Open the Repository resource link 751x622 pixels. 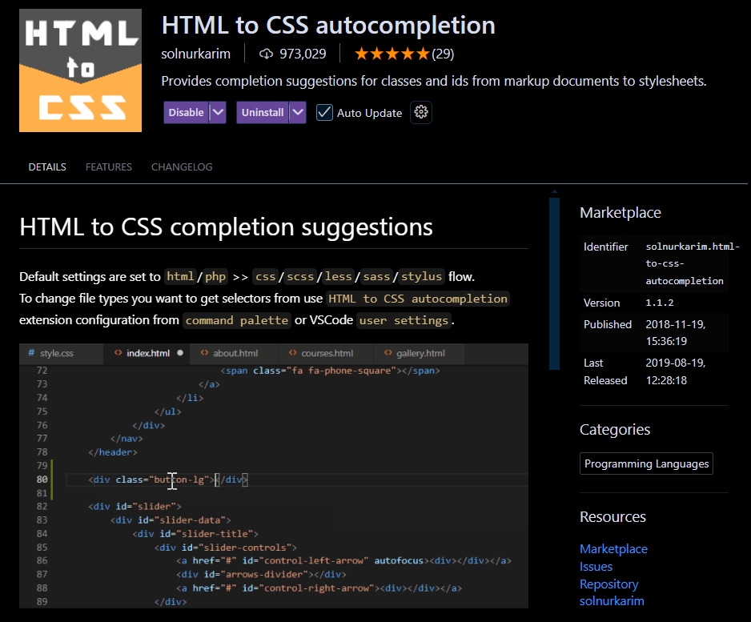pos(608,584)
